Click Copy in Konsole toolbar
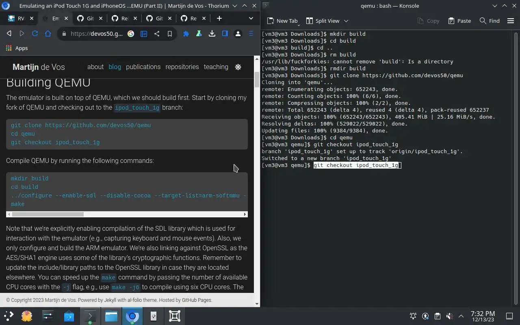Image resolution: width=520 pixels, height=325 pixels. (x=428, y=21)
